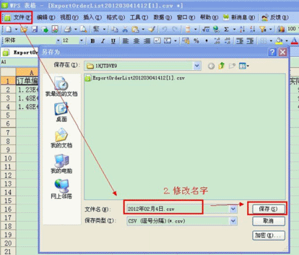Select the ExportOrderList csv file in list
The width and height of the screenshot is (299, 255).
tap(135, 78)
